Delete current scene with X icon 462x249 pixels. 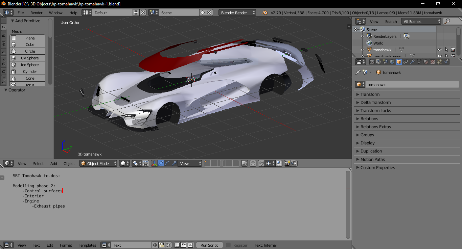210,12
